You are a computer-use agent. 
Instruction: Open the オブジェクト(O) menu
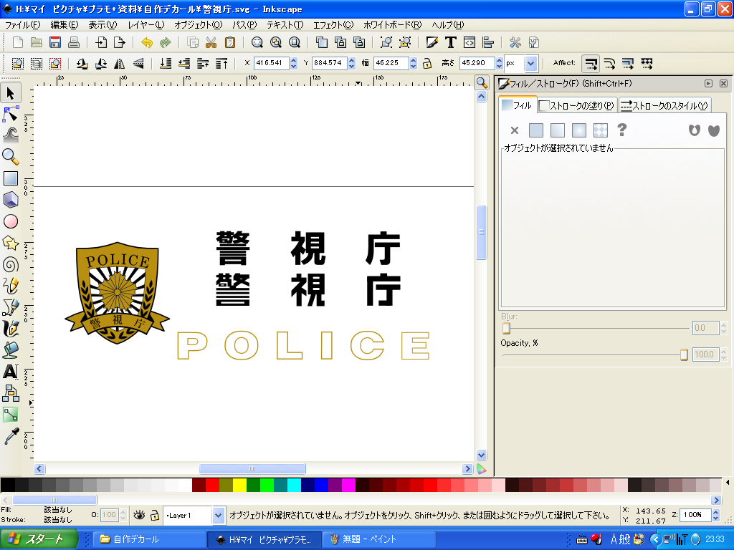coord(198,25)
